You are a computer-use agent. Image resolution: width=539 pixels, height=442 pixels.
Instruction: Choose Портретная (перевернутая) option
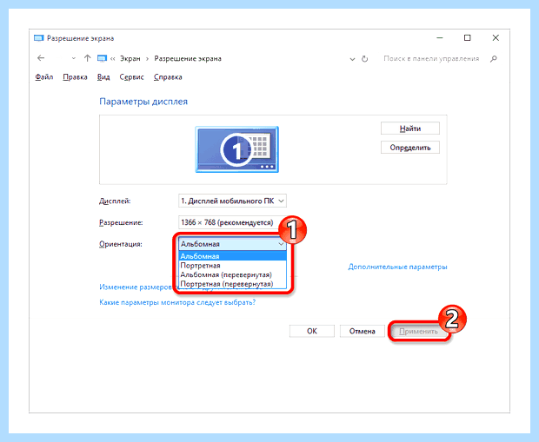tap(232, 284)
